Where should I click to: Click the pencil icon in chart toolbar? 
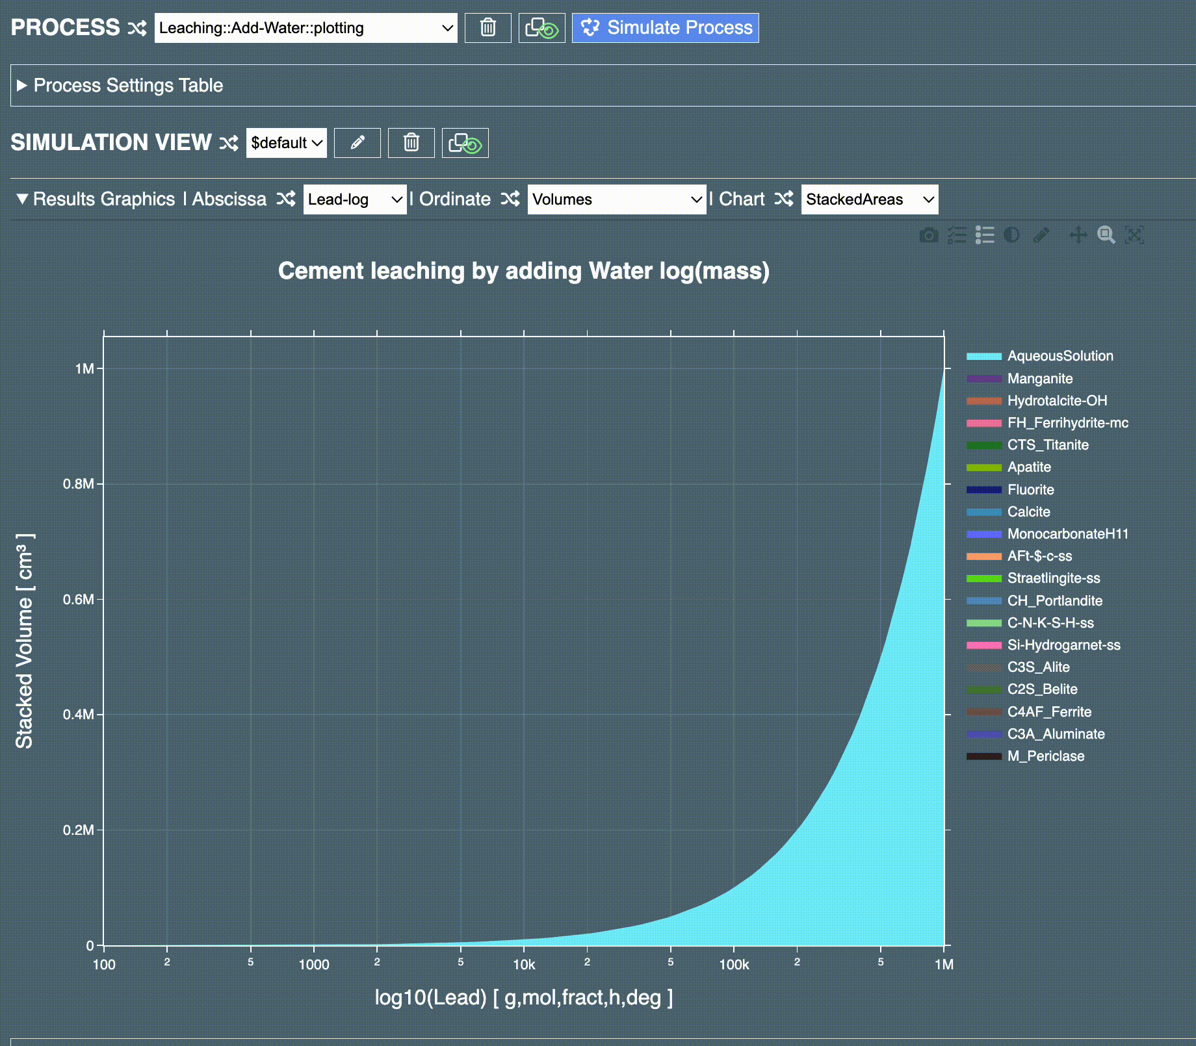pos(1041,235)
